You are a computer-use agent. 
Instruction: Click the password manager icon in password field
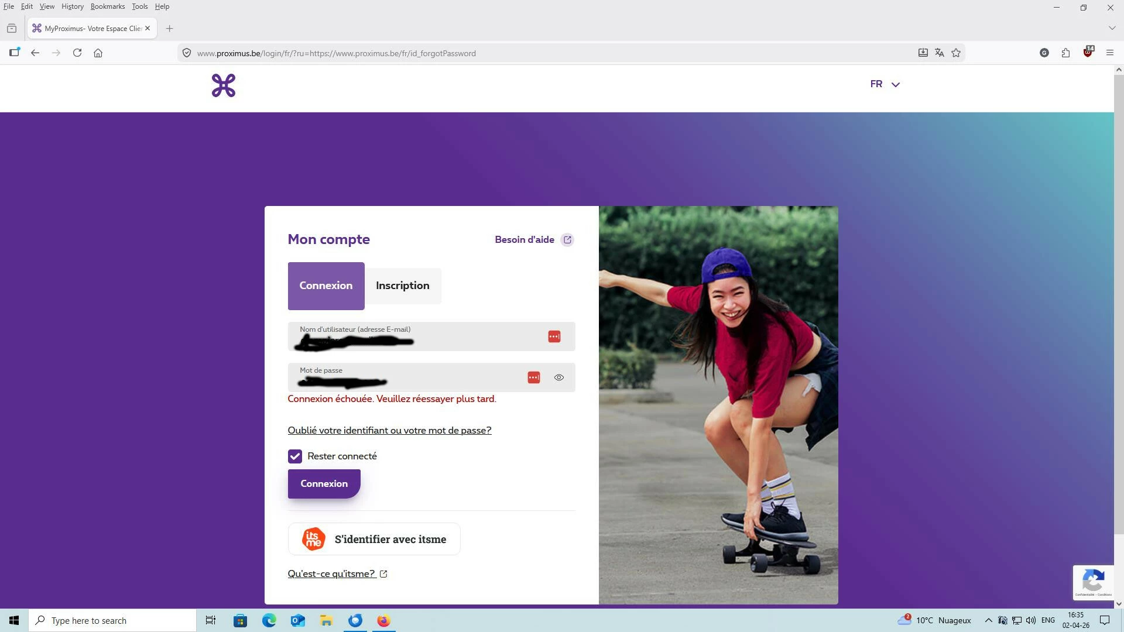[x=533, y=378]
